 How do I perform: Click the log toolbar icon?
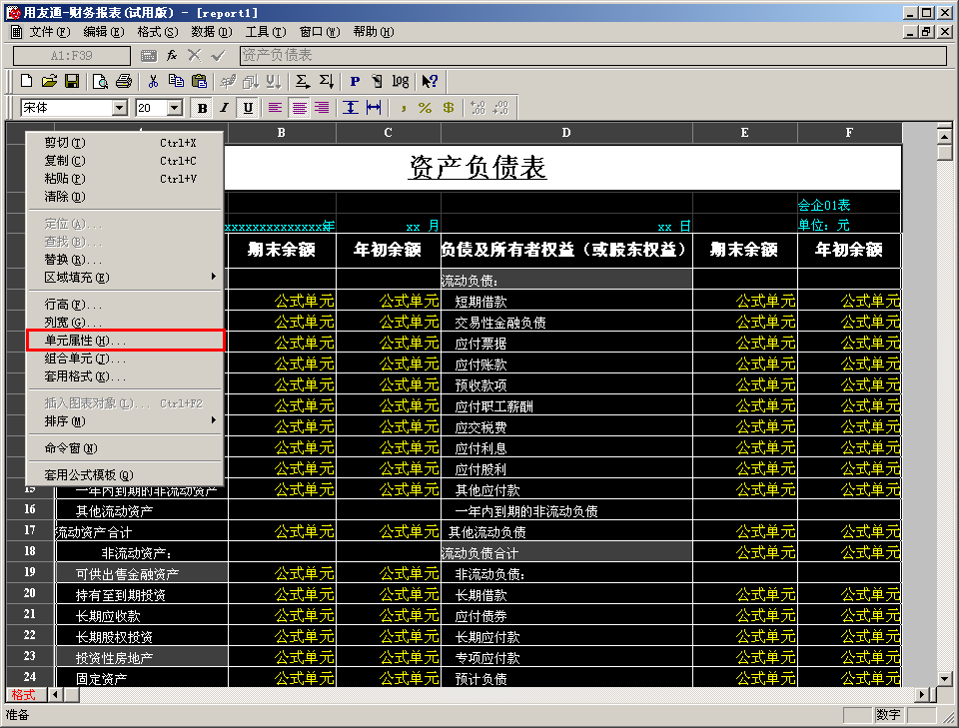(400, 81)
